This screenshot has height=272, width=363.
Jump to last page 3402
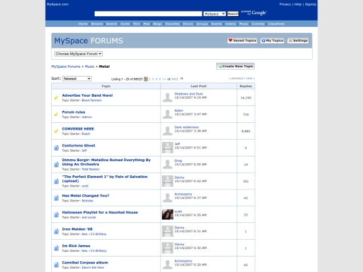coord(175,79)
